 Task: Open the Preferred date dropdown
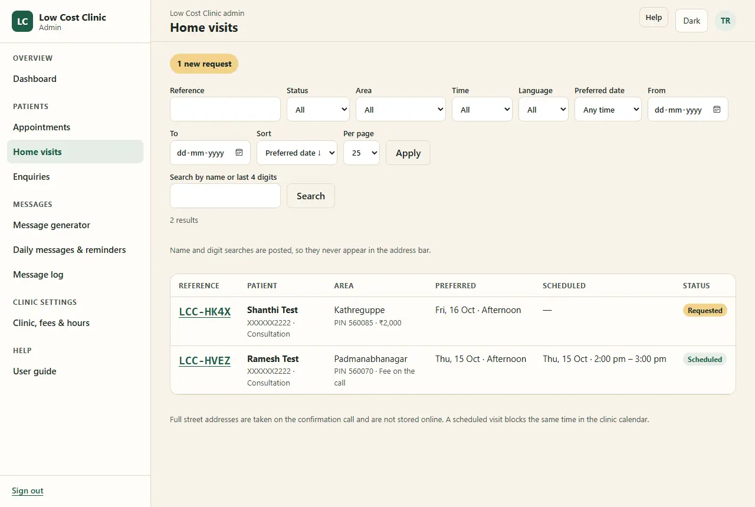point(608,109)
